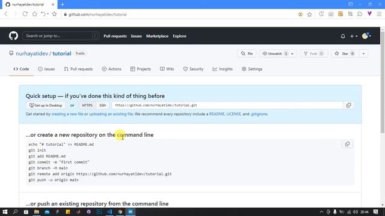Open the notifications bell
Screen dimensions: 385x216
(343, 36)
